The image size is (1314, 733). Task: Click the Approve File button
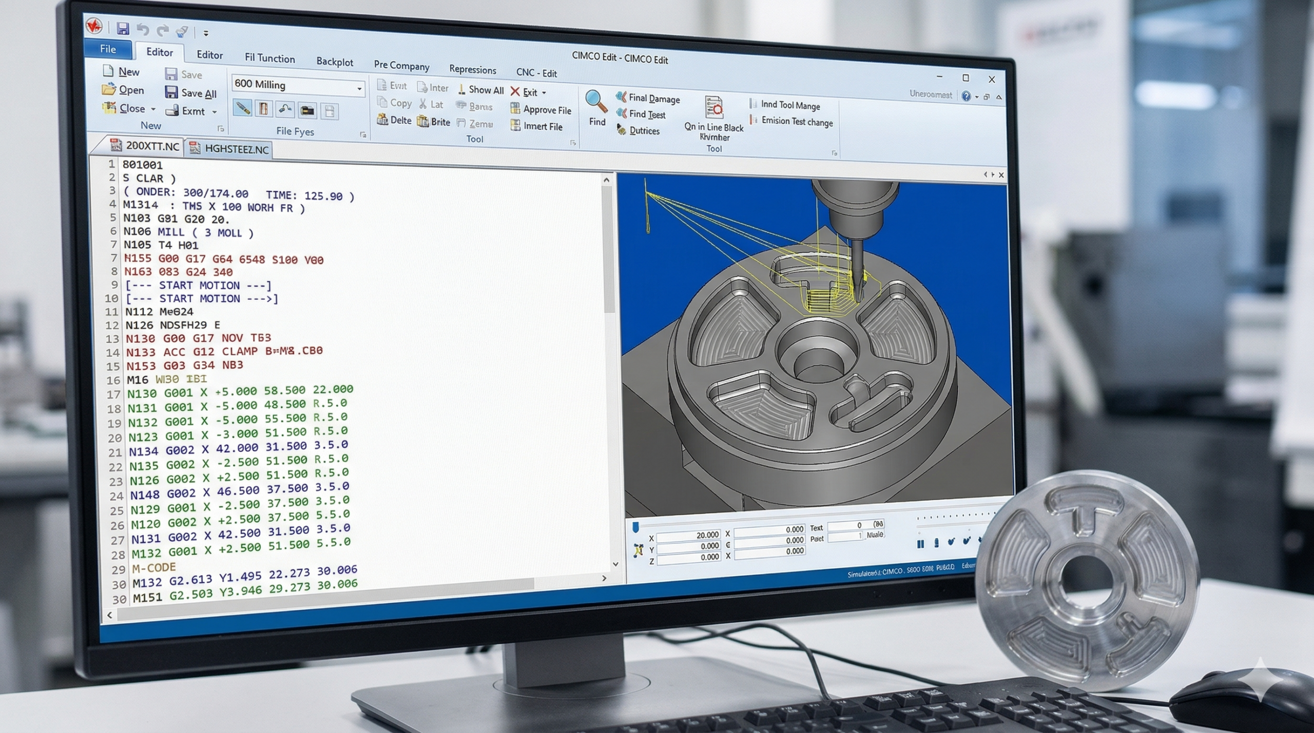tap(540, 109)
